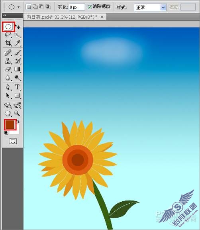200x230 pixels.
Task: Select the Eyedropper tool
Action: point(18,43)
